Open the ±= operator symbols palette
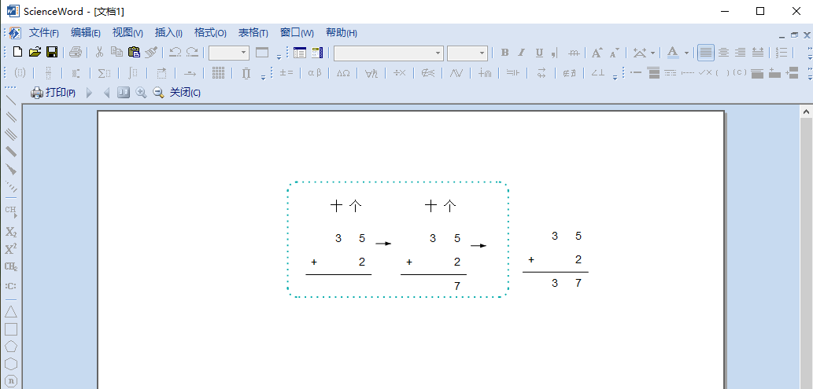The width and height of the screenshot is (813, 389). 286,73
